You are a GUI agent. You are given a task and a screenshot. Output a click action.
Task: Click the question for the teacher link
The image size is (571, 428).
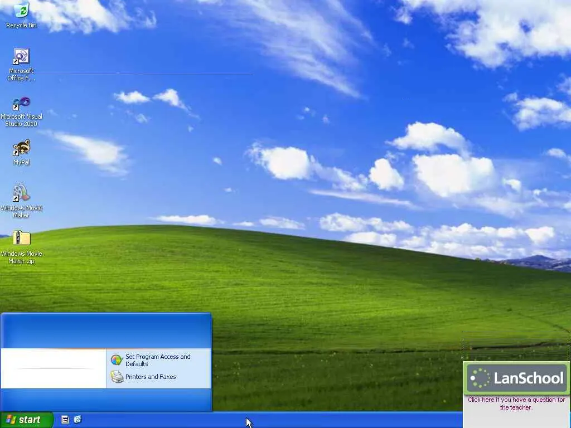tap(516, 403)
